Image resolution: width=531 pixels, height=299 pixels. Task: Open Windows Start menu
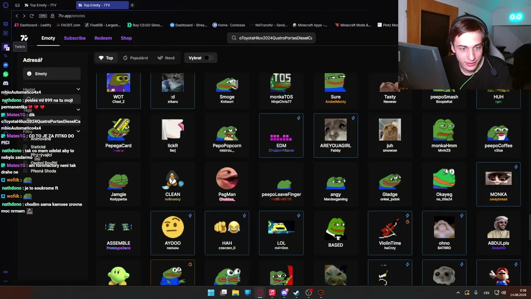(211, 293)
